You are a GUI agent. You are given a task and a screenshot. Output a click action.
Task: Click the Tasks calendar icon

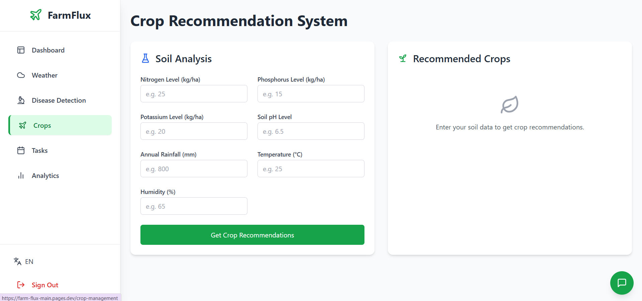click(21, 150)
